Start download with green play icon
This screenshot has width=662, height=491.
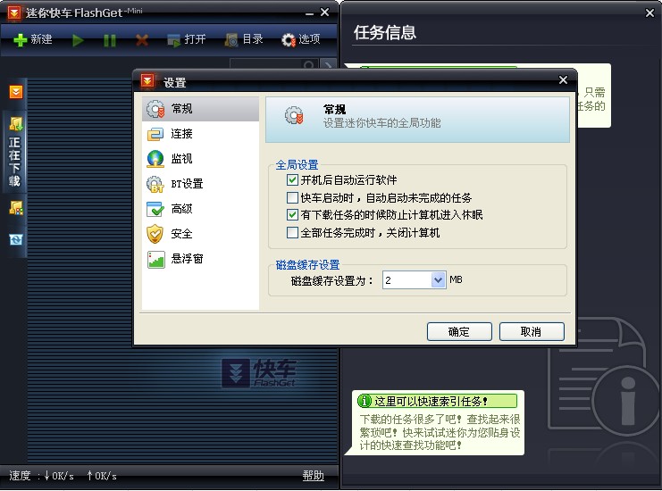(78, 40)
